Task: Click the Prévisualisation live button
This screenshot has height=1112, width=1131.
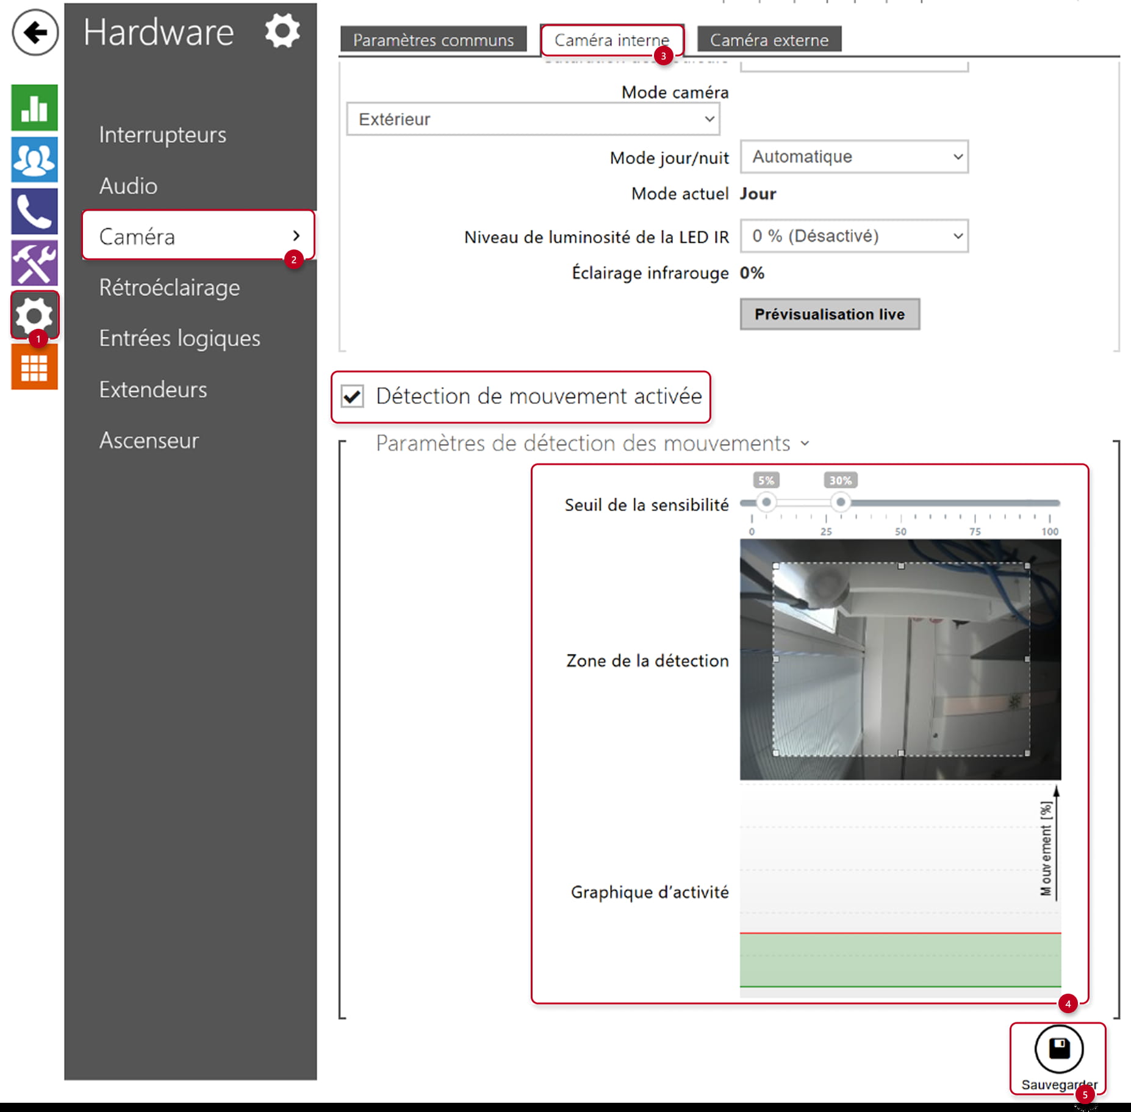Action: pos(830,314)
